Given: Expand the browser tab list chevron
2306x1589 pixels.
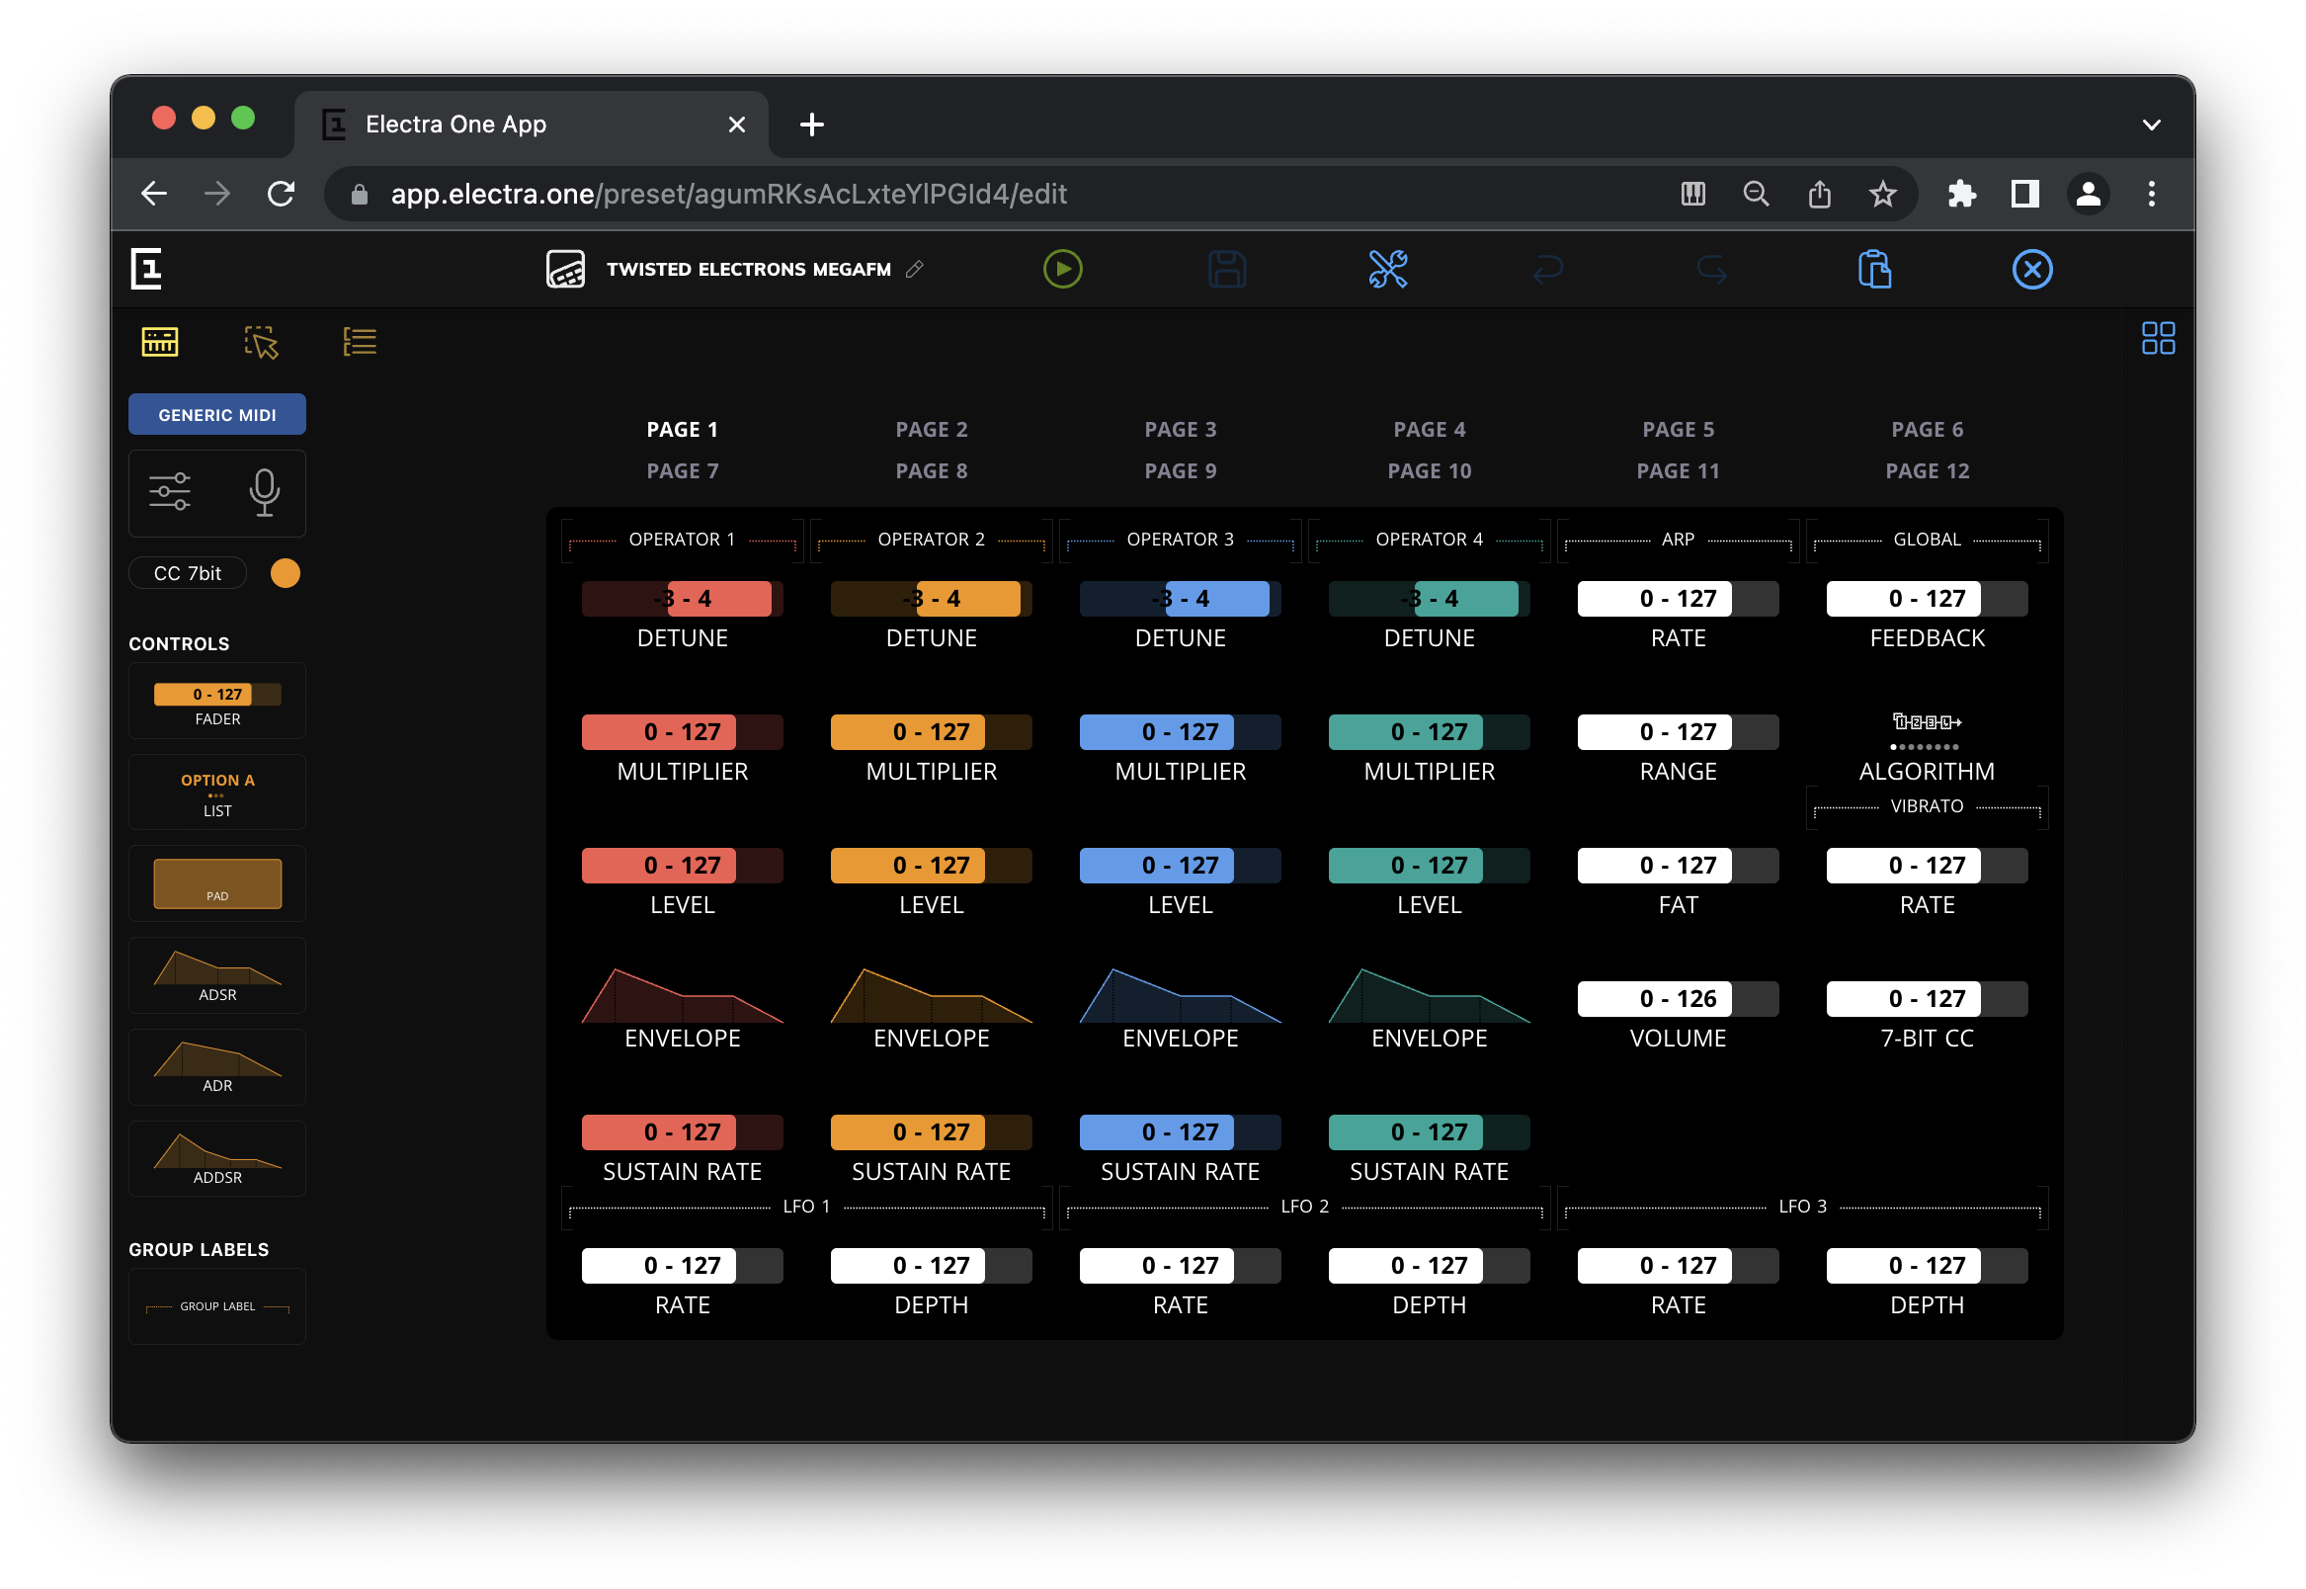Looking at the screenshot, I should point(2151,125).
